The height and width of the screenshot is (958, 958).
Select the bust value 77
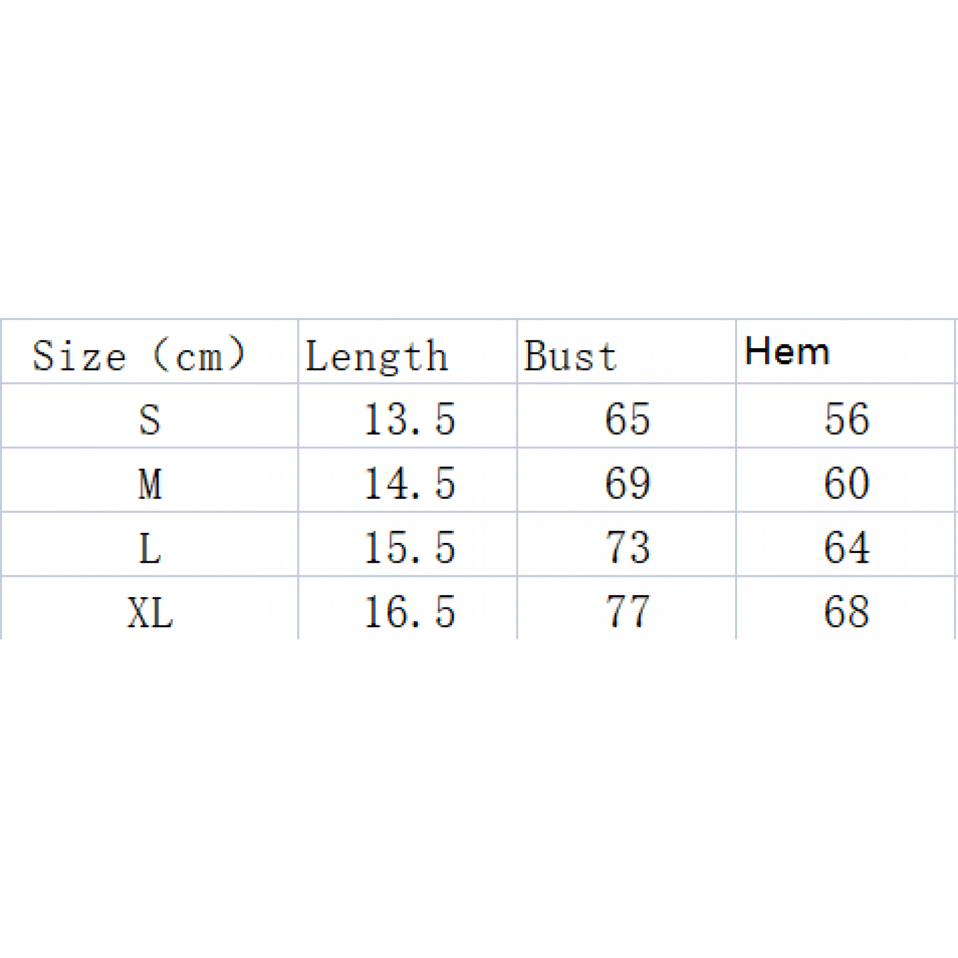coord(627,612)
